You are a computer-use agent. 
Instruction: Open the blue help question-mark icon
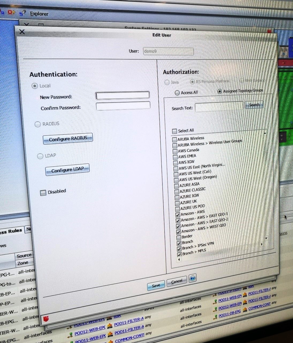192,279
